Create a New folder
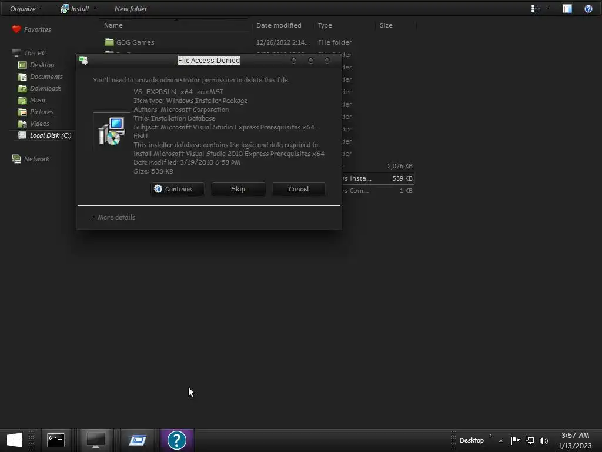The image size is (602, 452). point(131,9)
